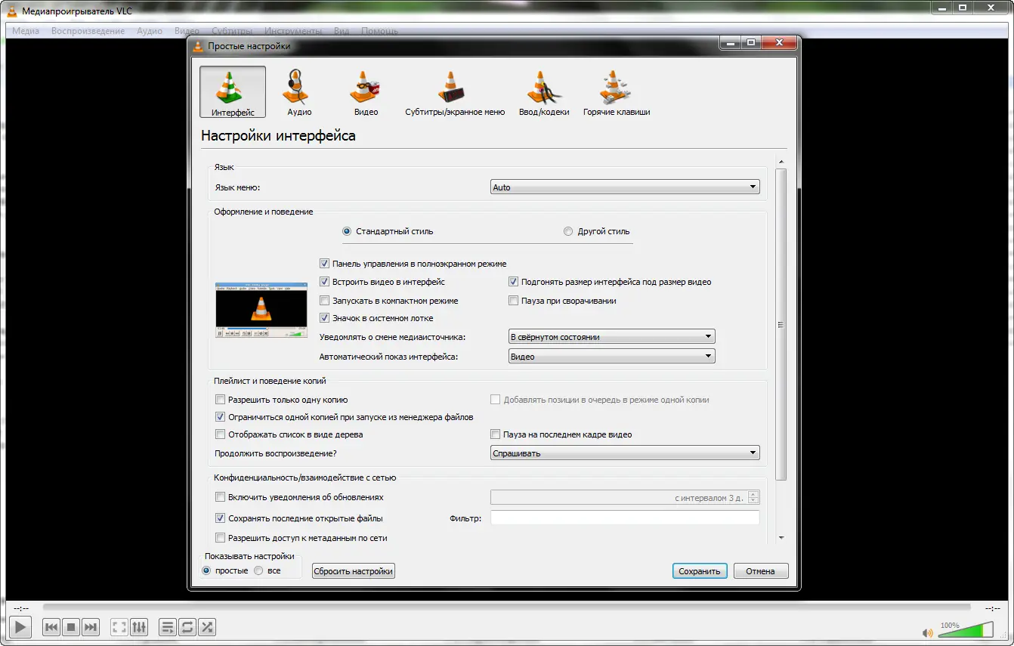Toggle loop playback icon
This screenshot has width=1014, height=646.
click(x=187, y=626)
